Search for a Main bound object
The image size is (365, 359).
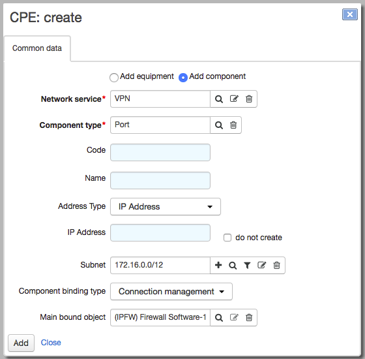point(218,317)
